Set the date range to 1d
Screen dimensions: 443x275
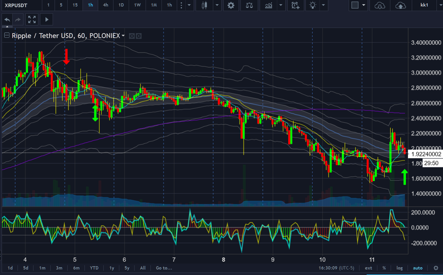(10, 268)
